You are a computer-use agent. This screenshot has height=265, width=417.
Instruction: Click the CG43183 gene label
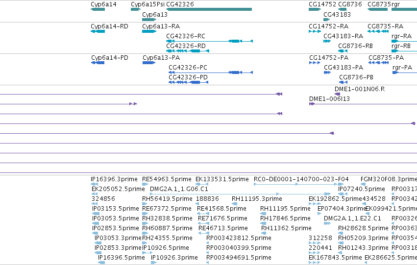[337, 14]
